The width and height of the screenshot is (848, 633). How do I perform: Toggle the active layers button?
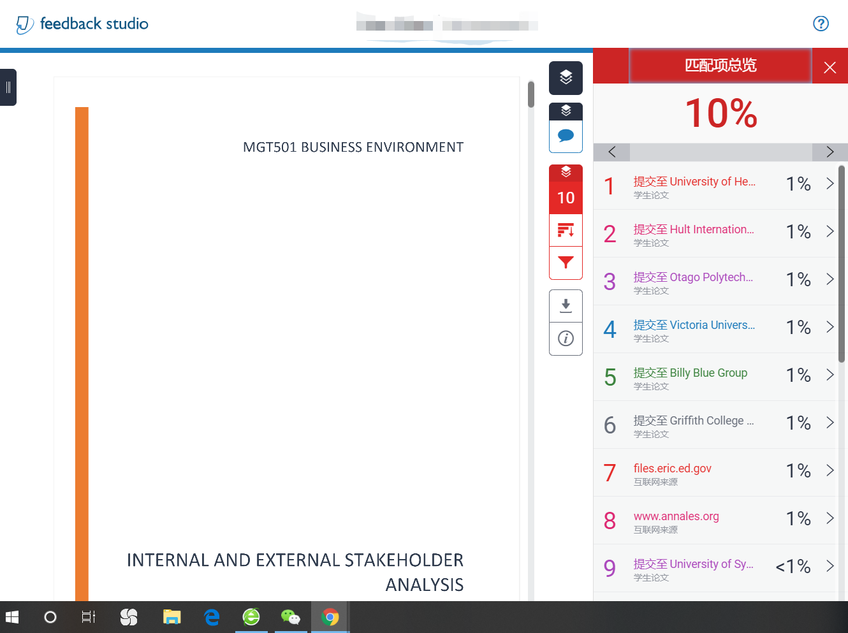[566, 78]
